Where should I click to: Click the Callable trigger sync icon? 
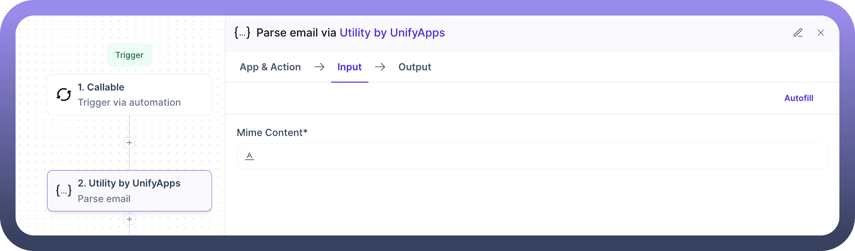tap(64, 94)
